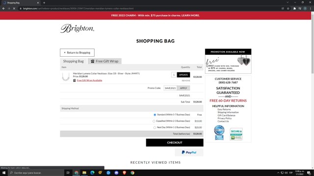Image resolution: width=314 pixels, height=176 pixels.
Task: Click the volume icon in system tray
Action: pyautogui.click(x=286, y=173)
